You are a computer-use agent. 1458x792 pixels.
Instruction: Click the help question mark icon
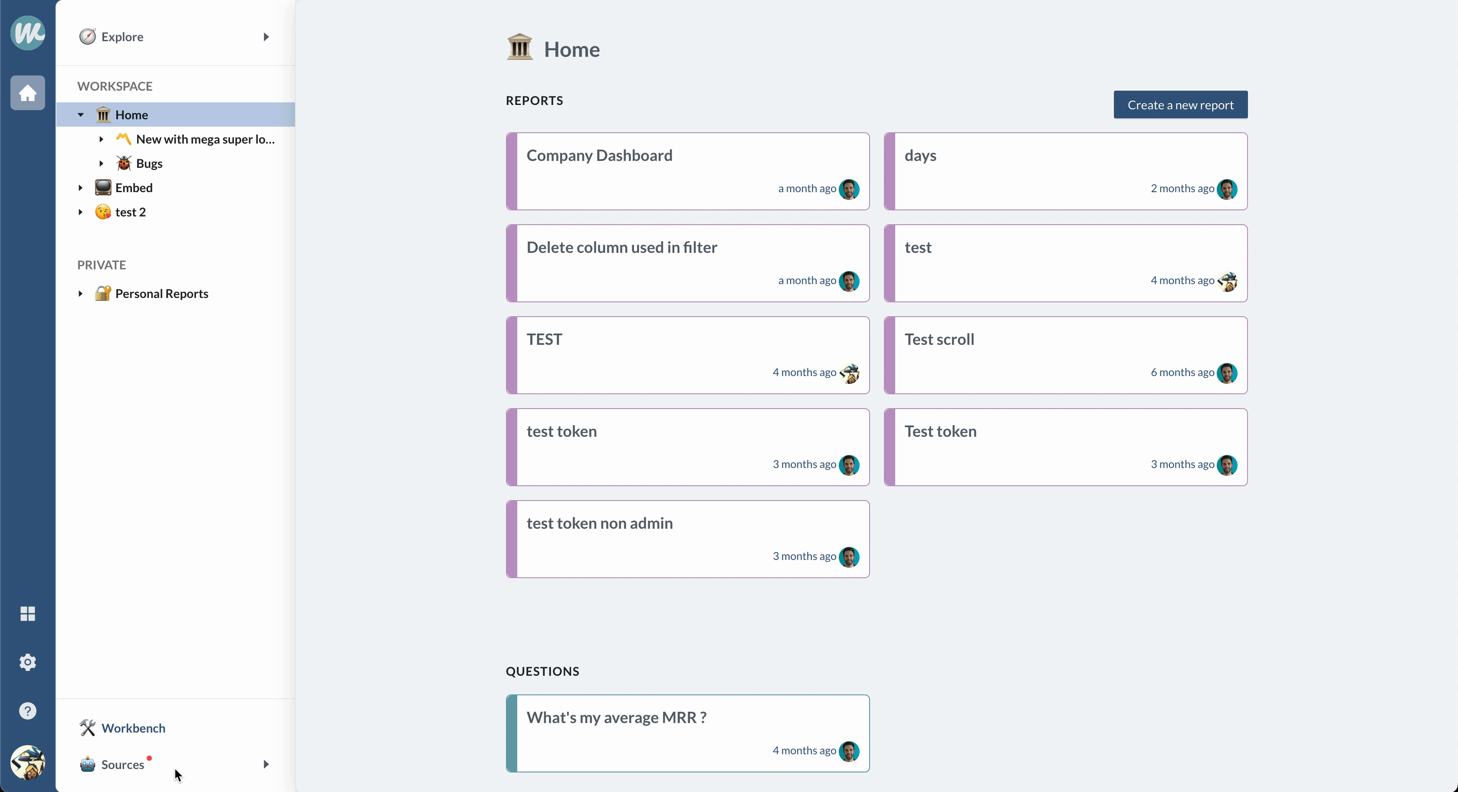pyautogui.click(x=27, y=711)
